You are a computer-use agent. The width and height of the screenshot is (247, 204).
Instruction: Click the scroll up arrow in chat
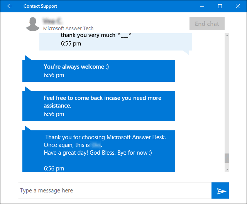click(x=227, y=36)
